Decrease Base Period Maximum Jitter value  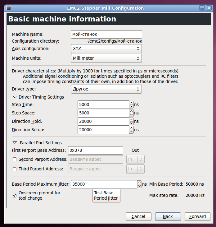pos(139,186)
